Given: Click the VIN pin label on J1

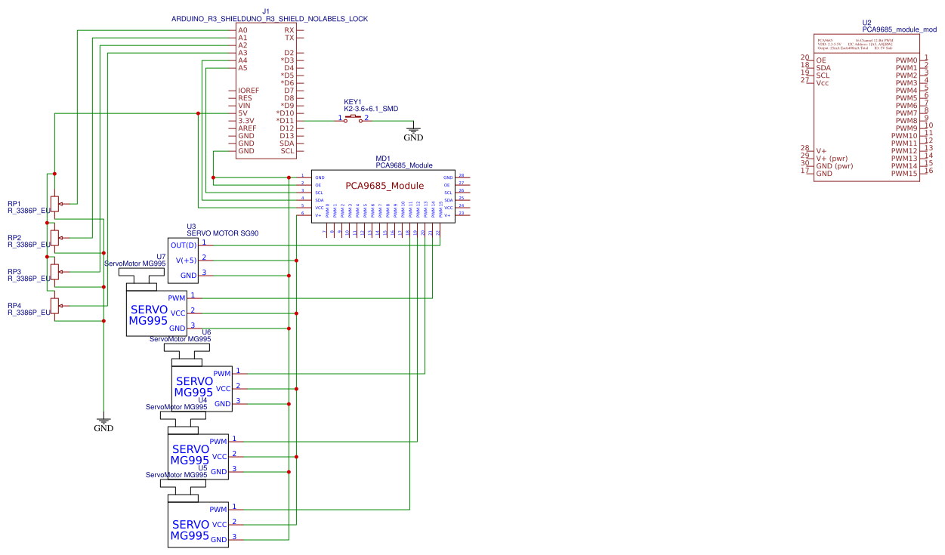Looking at the screenshot, I should tap(244, 106).
